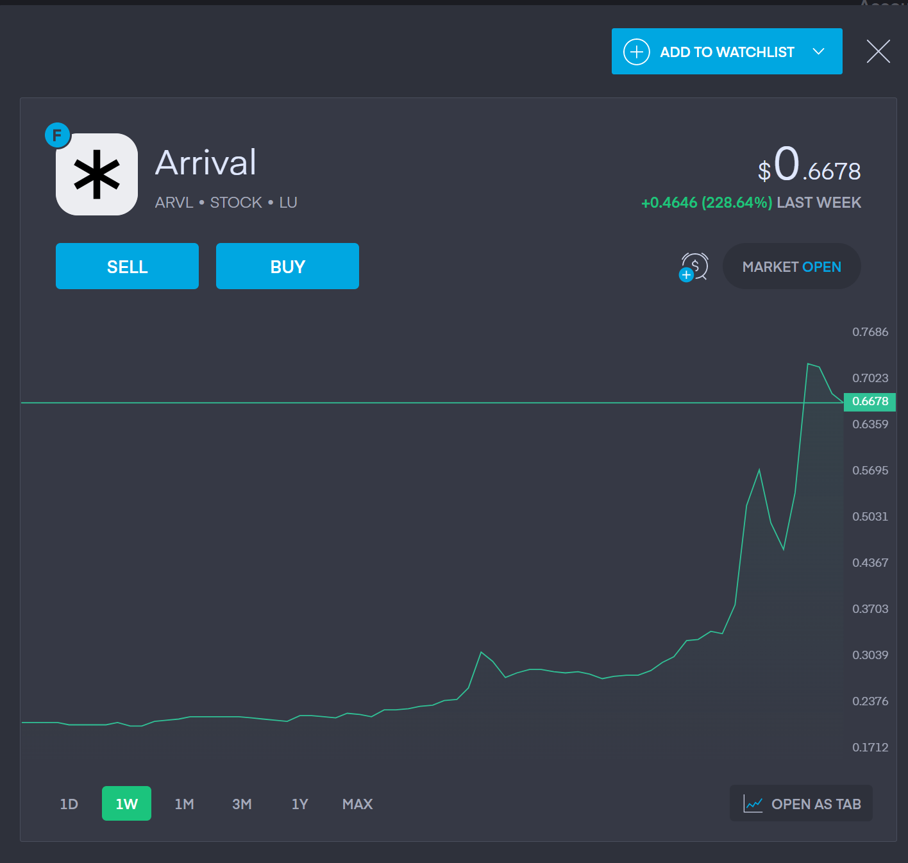Viewport: 908px width, 863px height.
Task: Click the plus circle on watchlist button
Action: (x=637, y=52)
